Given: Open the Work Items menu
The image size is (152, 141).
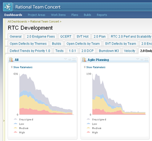Looking at the screenshot, I should pos(58,15).
